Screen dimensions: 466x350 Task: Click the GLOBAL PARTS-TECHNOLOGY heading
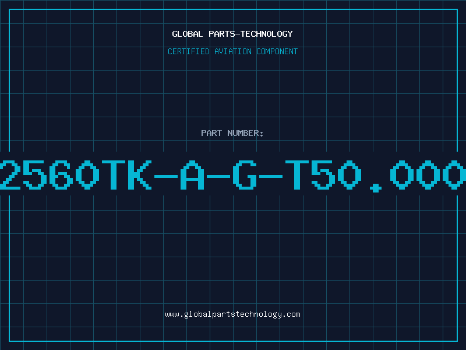click(232, 34)
